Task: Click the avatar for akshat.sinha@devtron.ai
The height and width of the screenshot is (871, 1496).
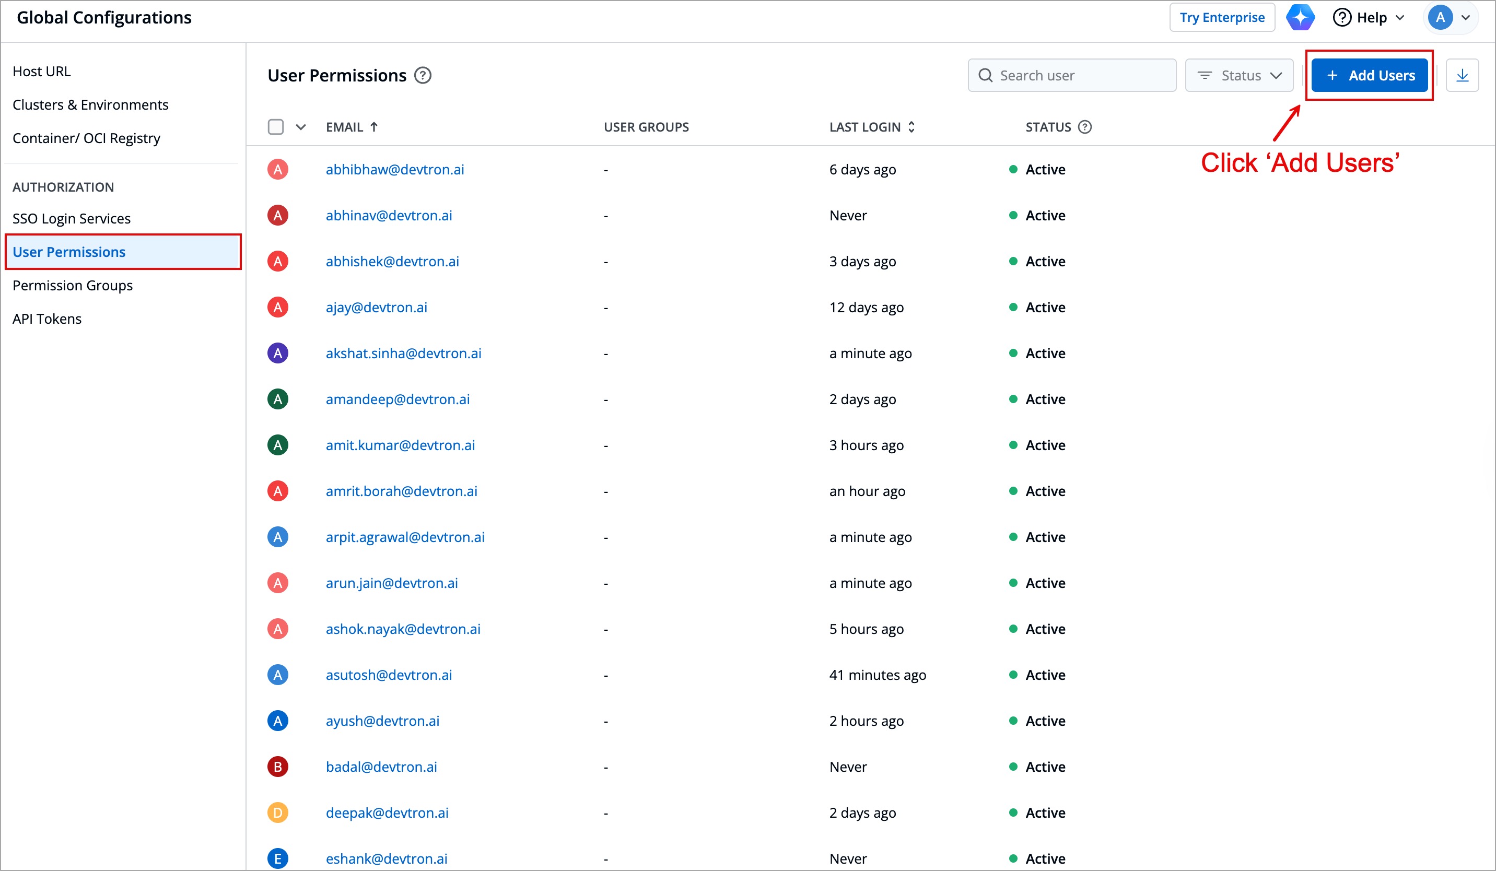Action: (x=277, y=353)
